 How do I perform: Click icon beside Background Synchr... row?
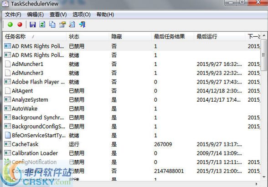[7, 118]
